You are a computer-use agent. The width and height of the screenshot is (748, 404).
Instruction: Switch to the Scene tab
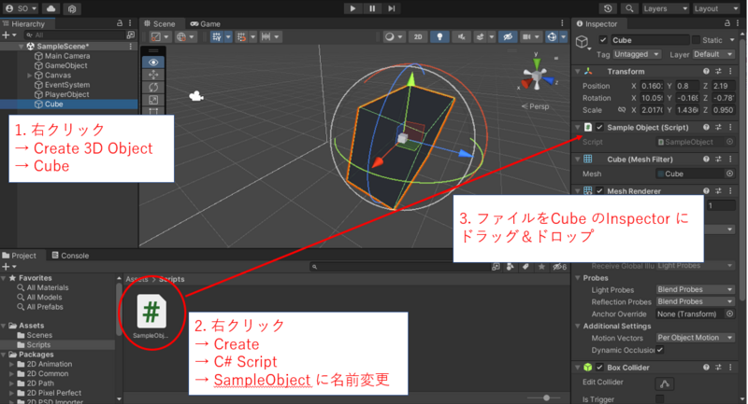click(160, 24)
